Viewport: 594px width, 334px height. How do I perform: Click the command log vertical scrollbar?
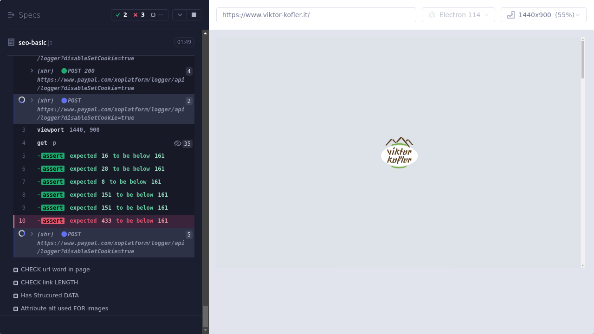pos(205,315)
